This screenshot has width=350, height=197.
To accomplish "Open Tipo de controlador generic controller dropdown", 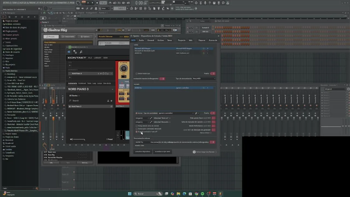I will click(176, 113).
